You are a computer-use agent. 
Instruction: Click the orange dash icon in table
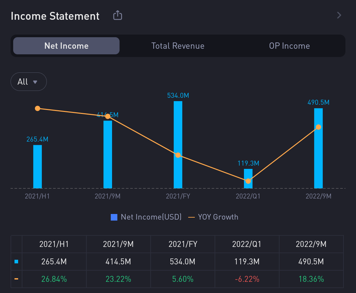pyautogui.click(x=16, y=279)
